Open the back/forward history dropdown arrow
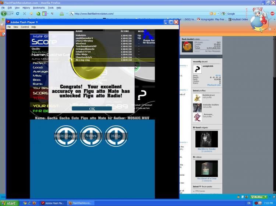The height and width of the screenshot is (206, 276). pyautogui.click(x=12, y=14)
